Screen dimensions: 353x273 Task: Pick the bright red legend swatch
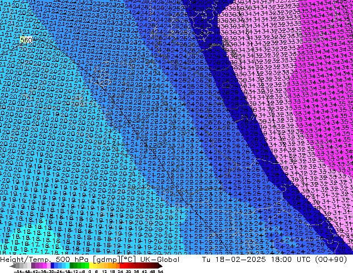click(x=121, y=265)
